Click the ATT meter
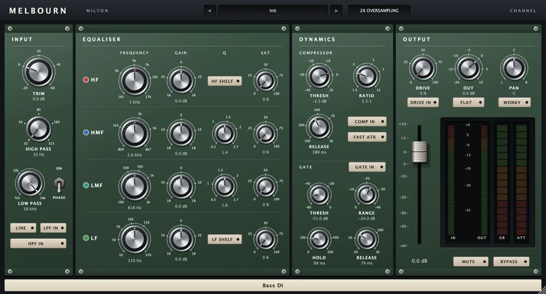Image resolution: width=546 pixels, height=294 pixels. point(521,180)
